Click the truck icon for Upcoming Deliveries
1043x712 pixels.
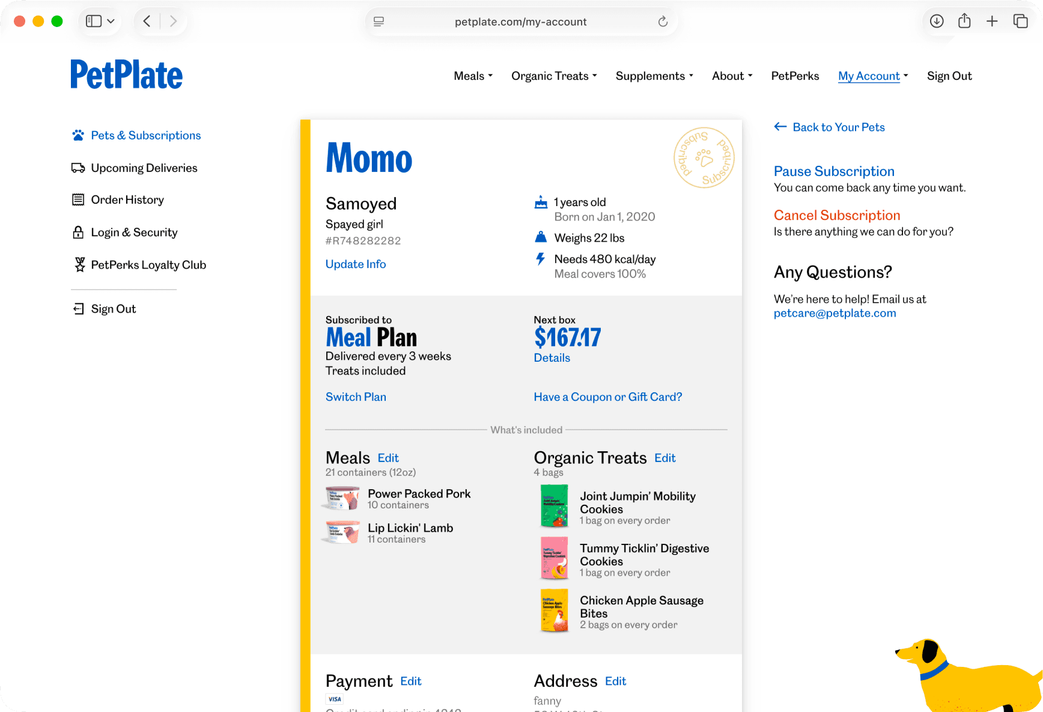pos(78,168)
